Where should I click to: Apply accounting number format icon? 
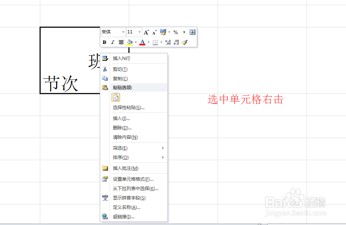(163, 32)
